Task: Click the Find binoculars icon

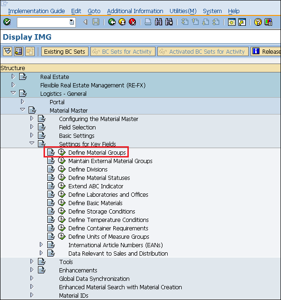Action: (158, 22)
